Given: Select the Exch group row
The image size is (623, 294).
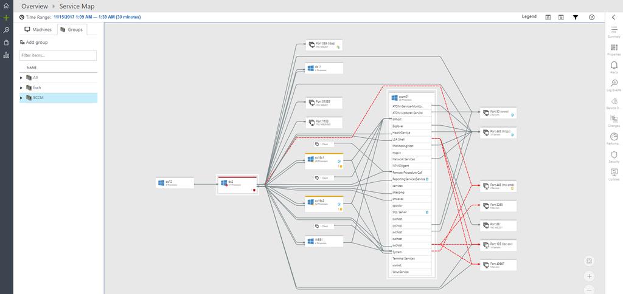Looking at the screenshot, I should pyautogui.click(x=58, y=87).
